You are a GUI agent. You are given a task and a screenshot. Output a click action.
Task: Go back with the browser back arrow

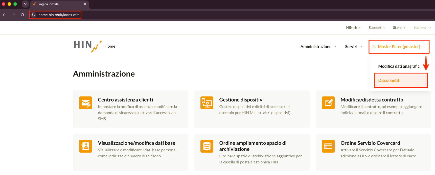pos(4,15)
